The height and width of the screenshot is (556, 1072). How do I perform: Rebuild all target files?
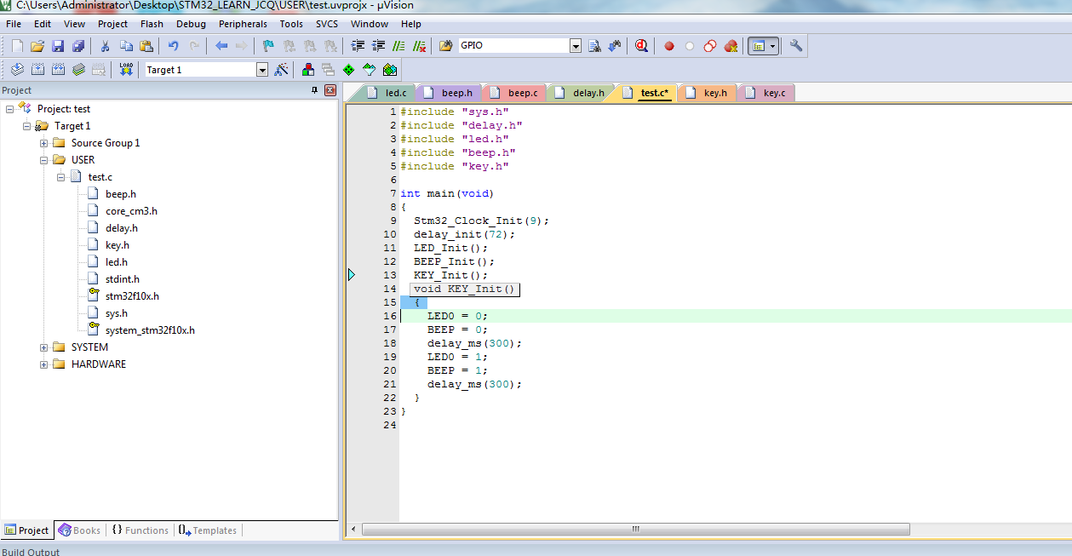click(57, 70)
